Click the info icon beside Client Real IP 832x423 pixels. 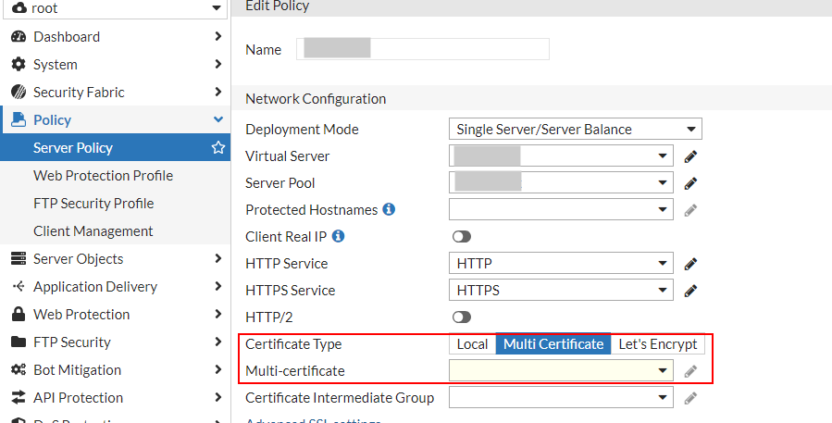coord(339,237)
